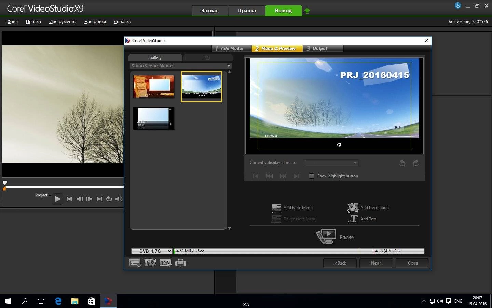Open the ENG language indicator
The image size is (492, 308).
[458, 301]
